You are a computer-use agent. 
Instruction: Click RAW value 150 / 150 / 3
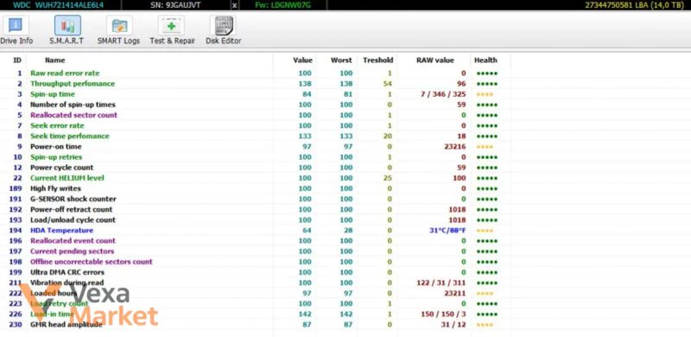pyautogui.click(x=443, y=315)
